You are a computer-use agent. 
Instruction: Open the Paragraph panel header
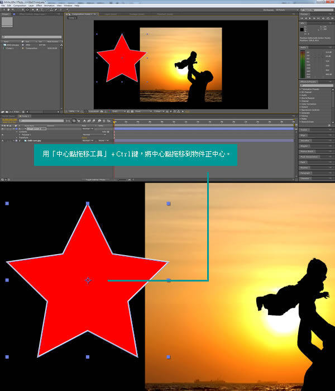305,173
